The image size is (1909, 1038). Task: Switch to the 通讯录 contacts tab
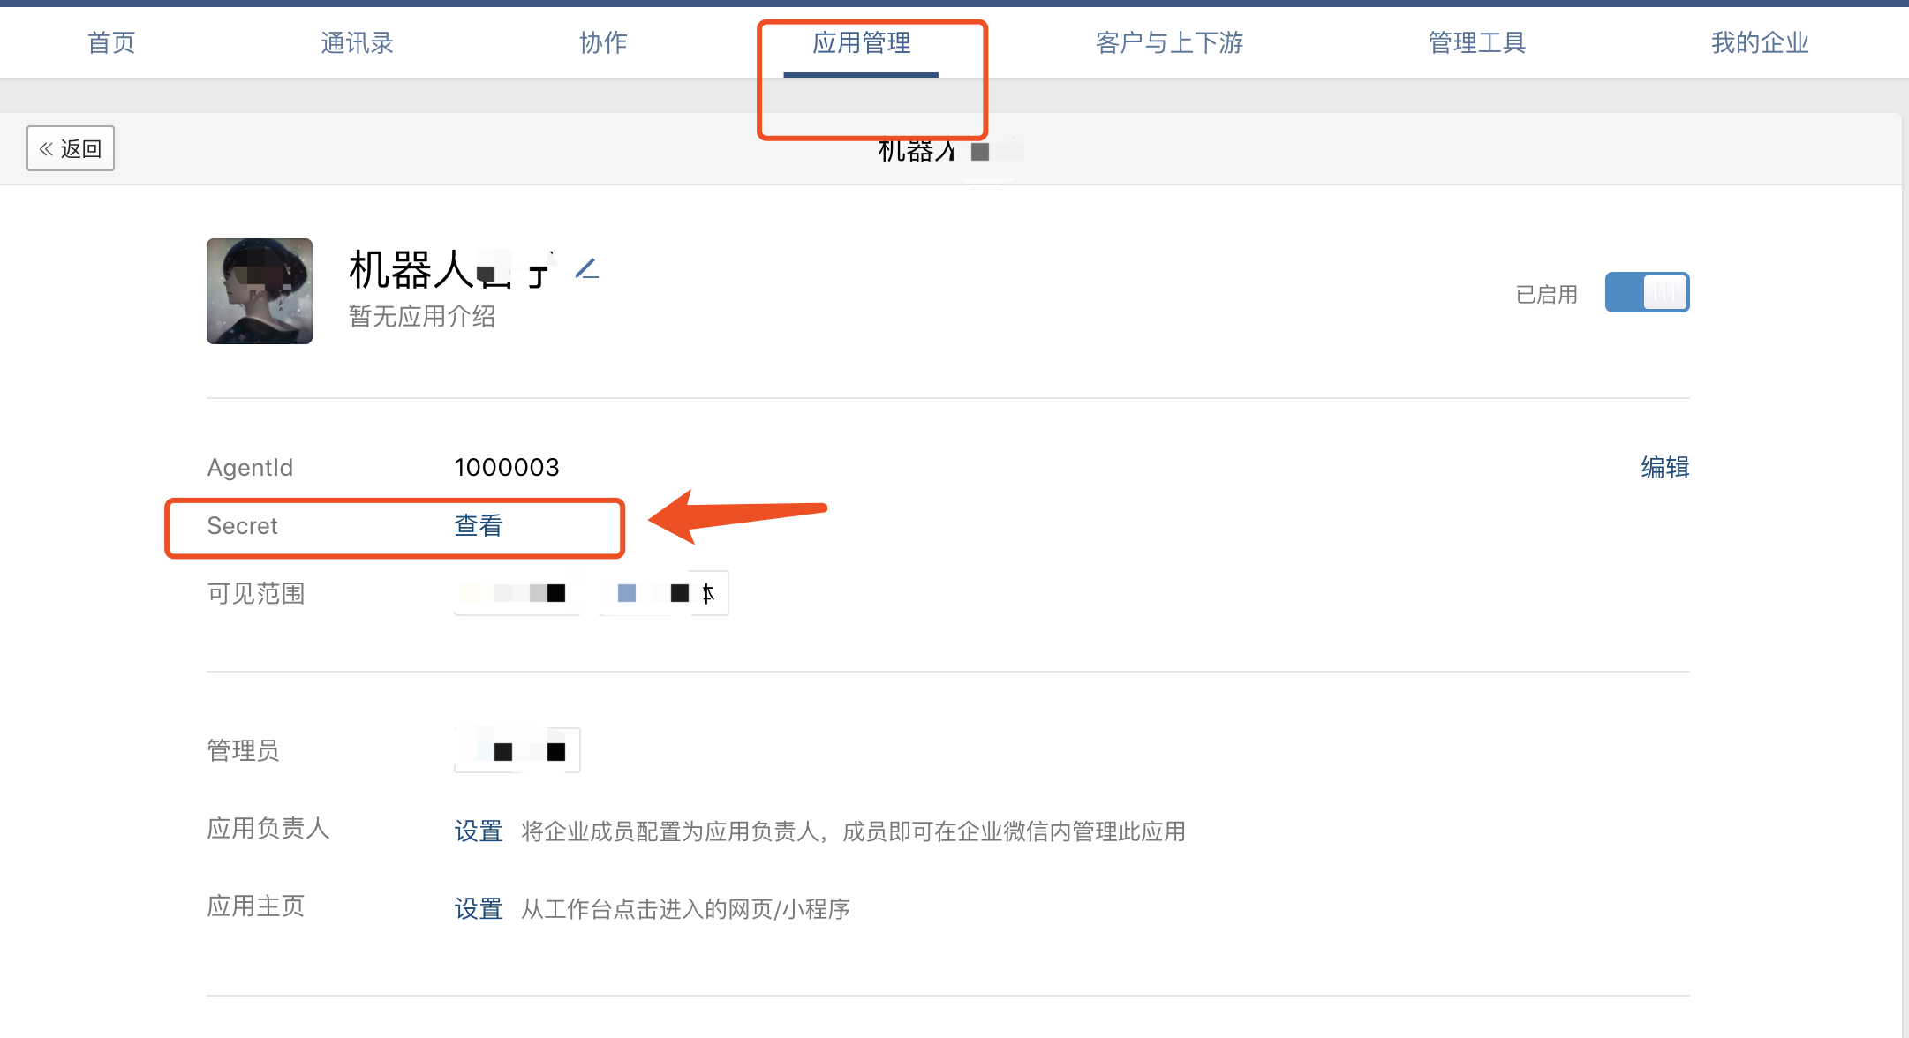(x=357, y=42)
